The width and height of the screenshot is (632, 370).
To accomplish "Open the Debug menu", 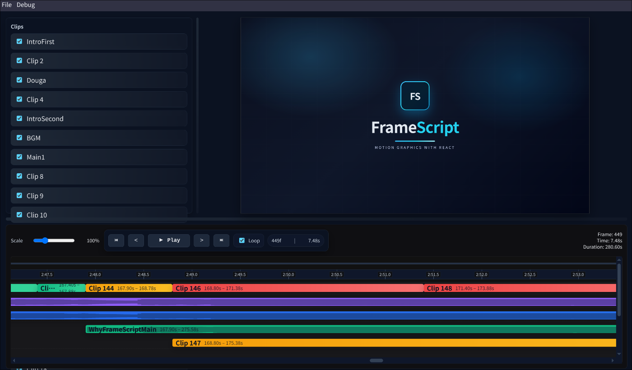I will click(26, 5).
